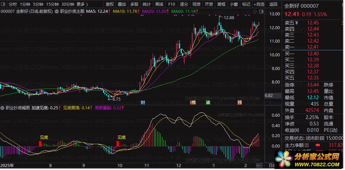Expand the 职业抄底主图 indicator dropdown arrow
Screen dimensions: 345x170
click(56, 11)
